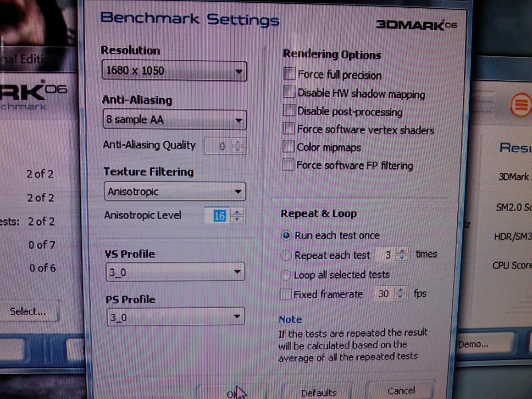Viewport: 532px width, 399px height.
Task: Click the fixed framerate fps value field
Action: point(384,294)
